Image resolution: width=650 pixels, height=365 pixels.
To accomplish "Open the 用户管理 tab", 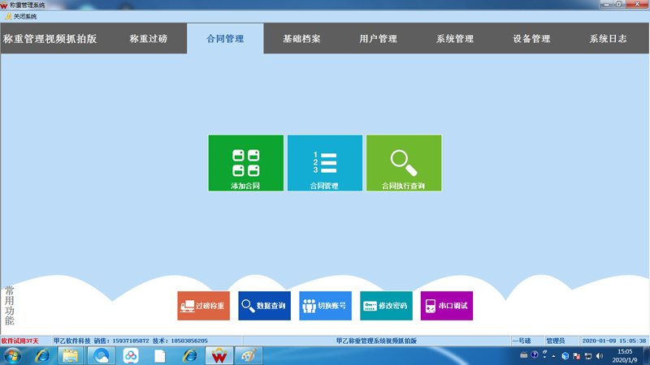I will pyautogui.click(x=378, y=39).
